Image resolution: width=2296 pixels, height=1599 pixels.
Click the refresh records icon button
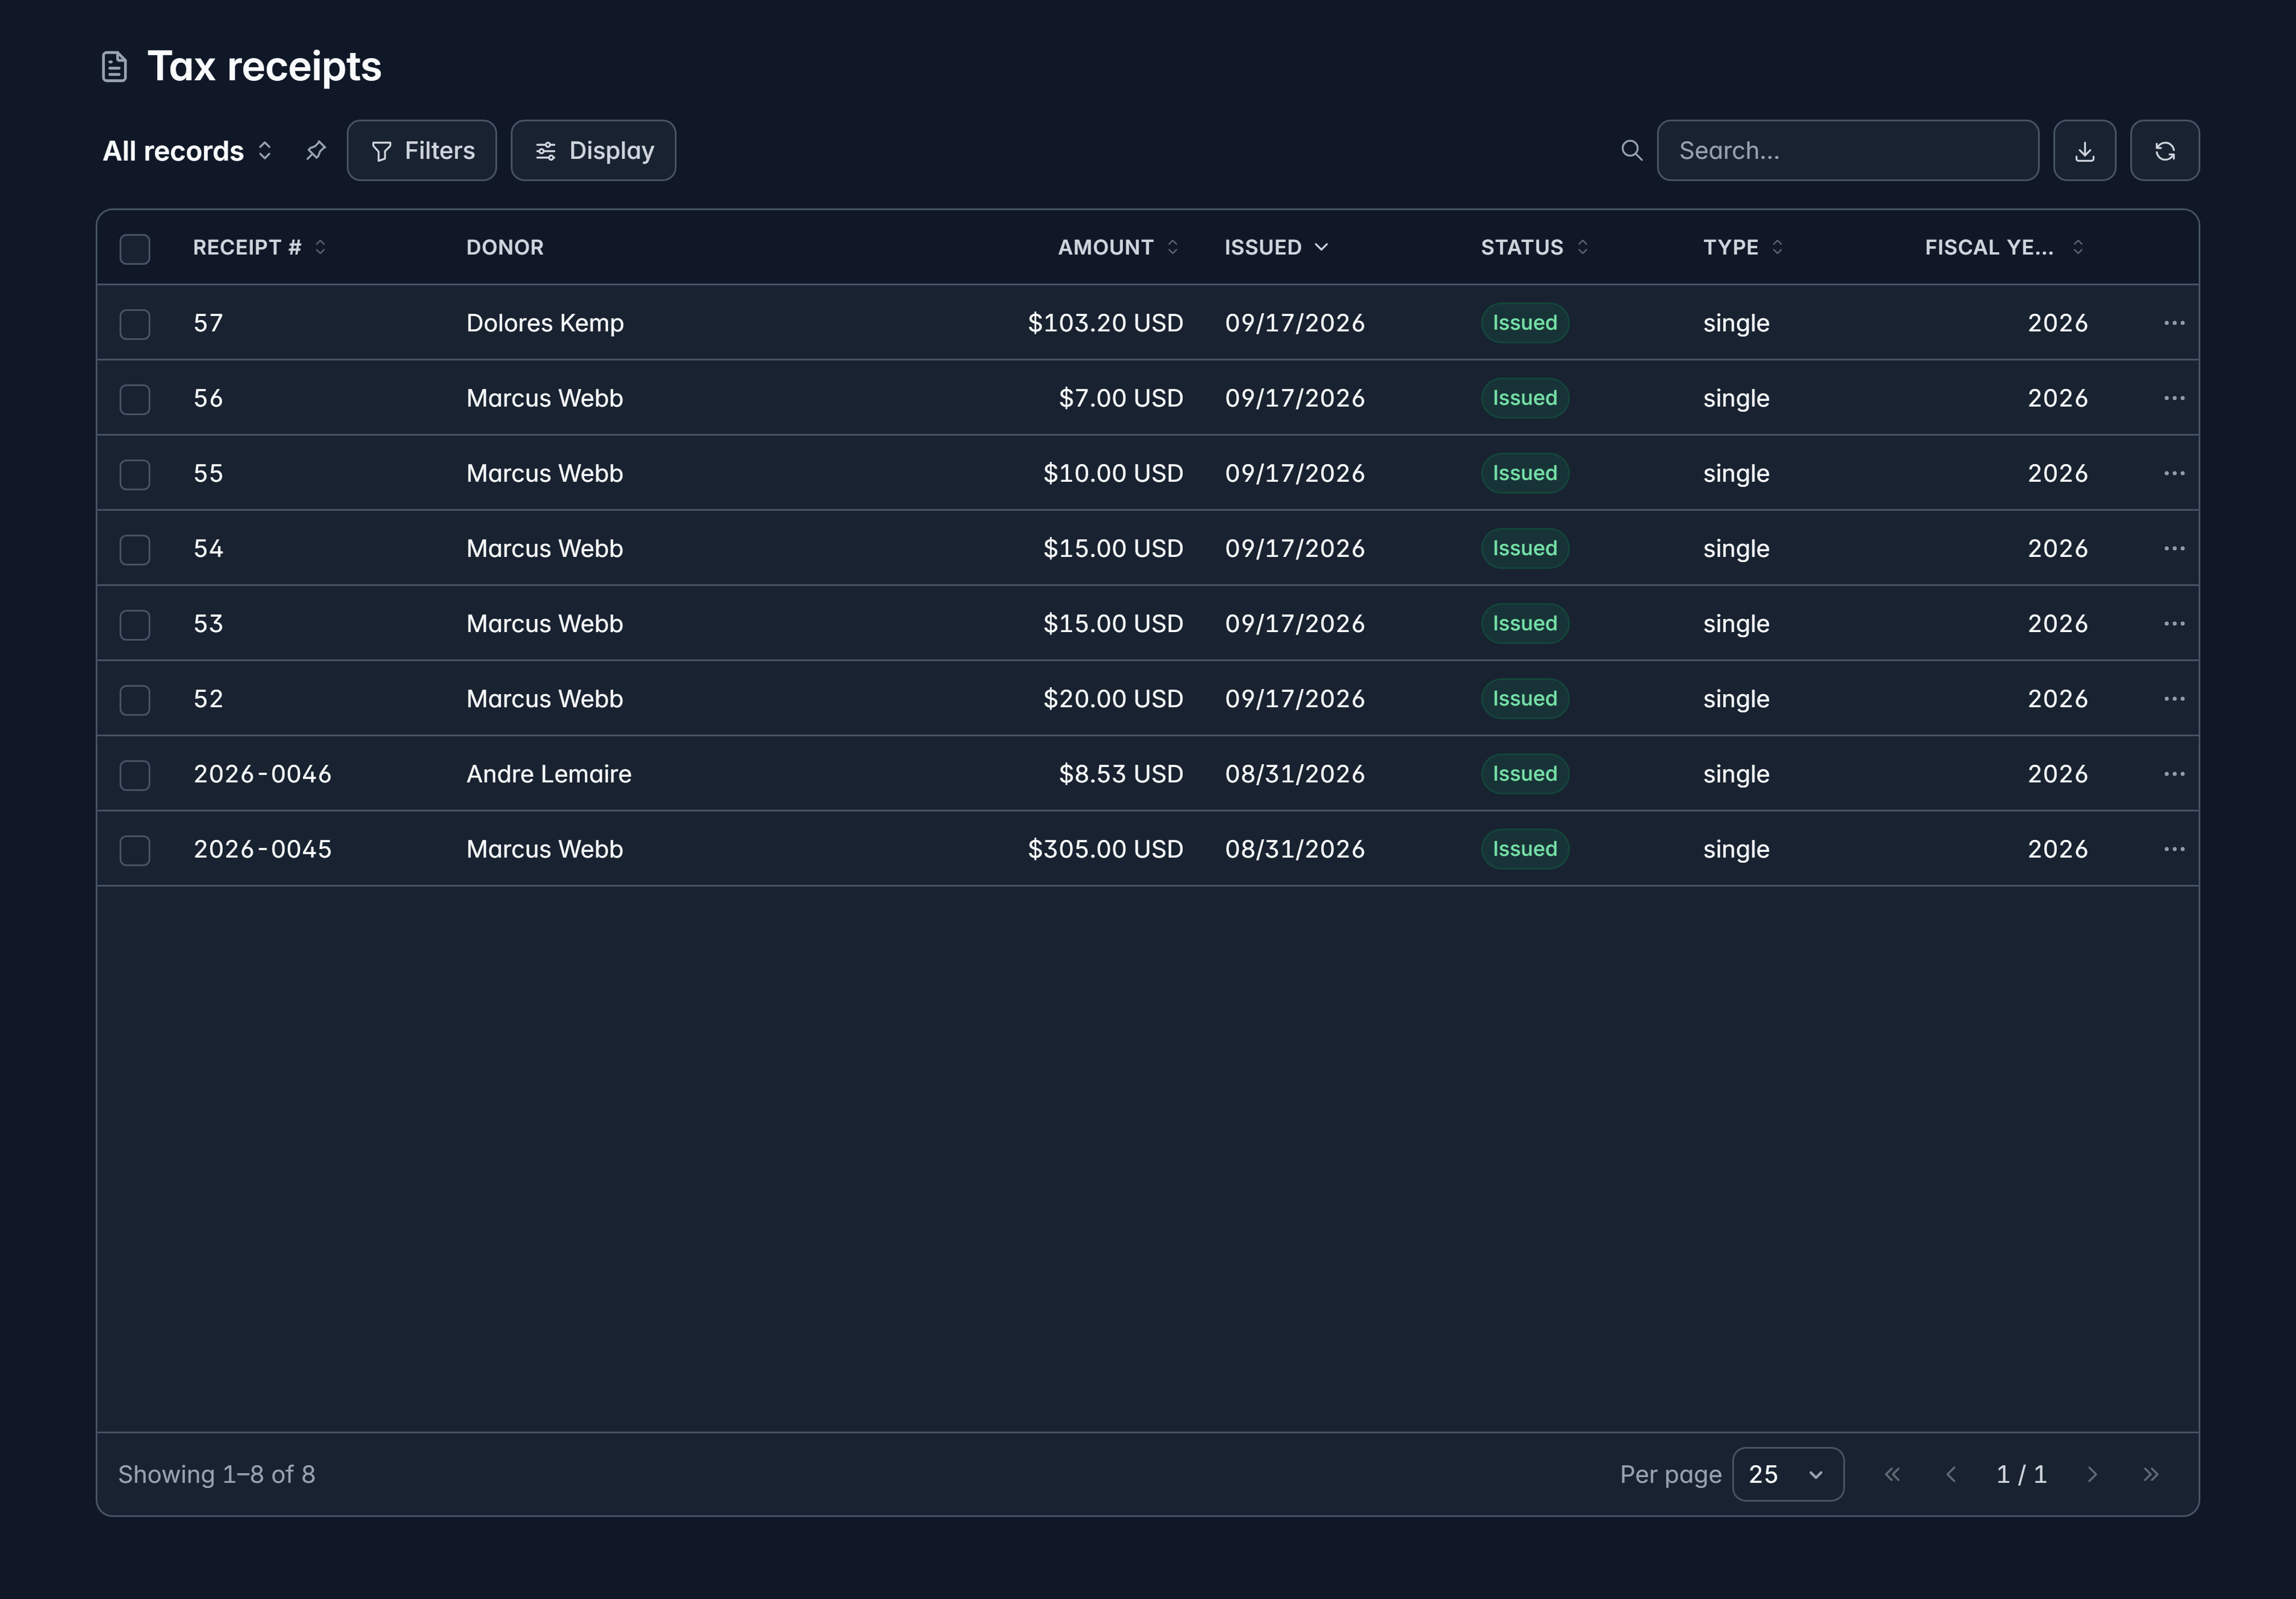point(2164,151)
